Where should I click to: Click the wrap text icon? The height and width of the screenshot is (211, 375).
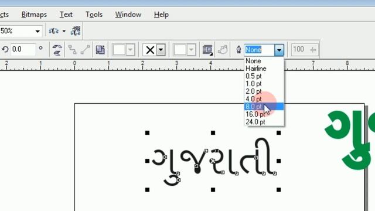[x=207, y=50]
